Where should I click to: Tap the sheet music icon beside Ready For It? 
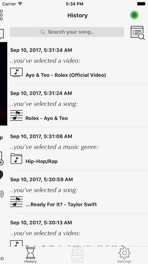(16, 202)
